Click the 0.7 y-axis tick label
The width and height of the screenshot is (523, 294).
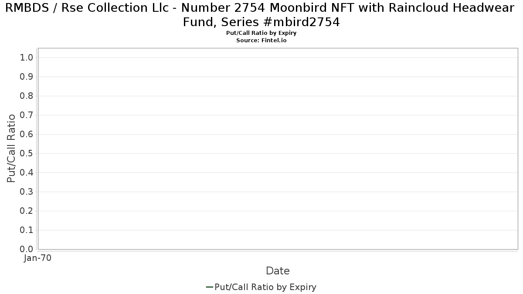click(27, 115)
